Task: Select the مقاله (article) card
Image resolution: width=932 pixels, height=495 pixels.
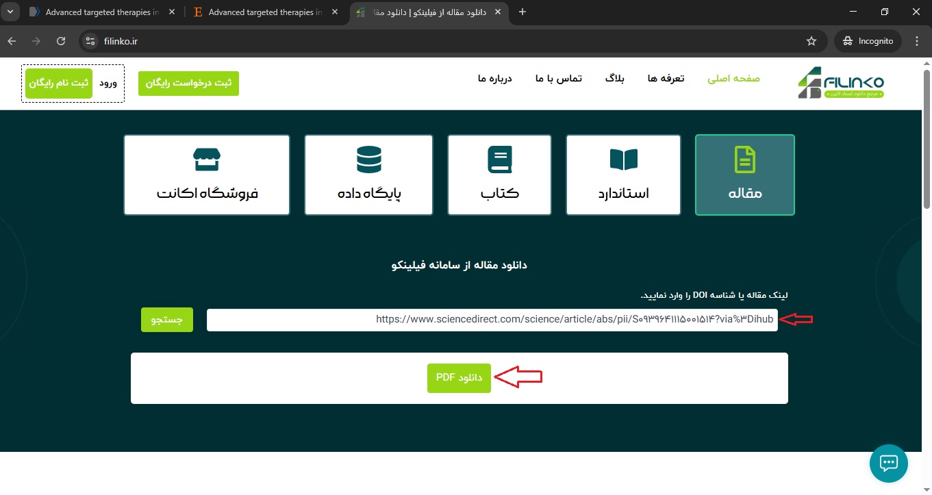Action: point(745,175)
